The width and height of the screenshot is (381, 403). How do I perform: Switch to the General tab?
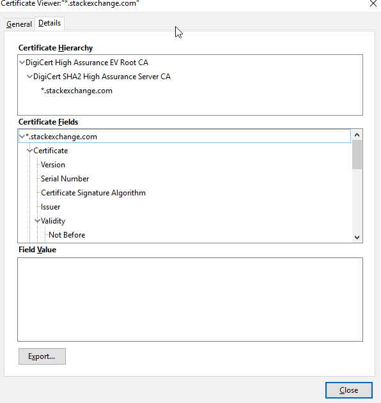tap(19, 24)
